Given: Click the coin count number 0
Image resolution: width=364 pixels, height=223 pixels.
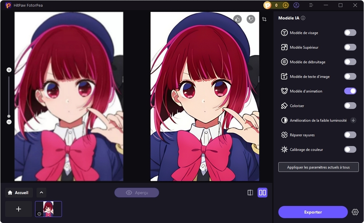Looking at the screenshot, I should (276, 5).
